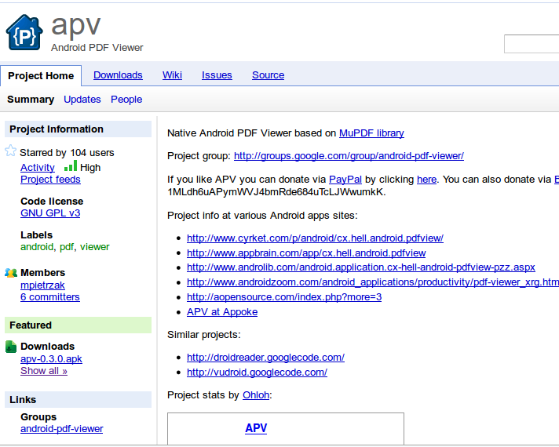559x447 pixels.
Task: Open the groups.google.com project group URL
Action: point(349,156)
